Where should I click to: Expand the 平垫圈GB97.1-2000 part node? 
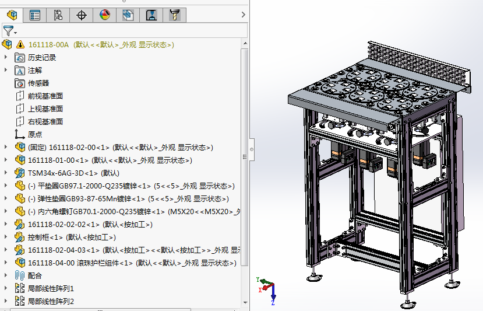coord(6,186)
